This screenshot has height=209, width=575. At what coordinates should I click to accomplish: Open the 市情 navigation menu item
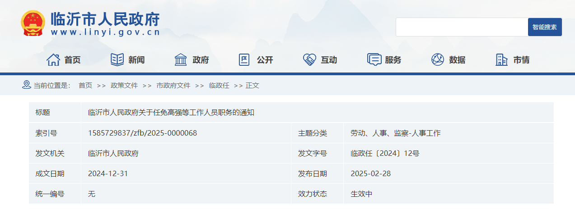click(x=521, y=60)
